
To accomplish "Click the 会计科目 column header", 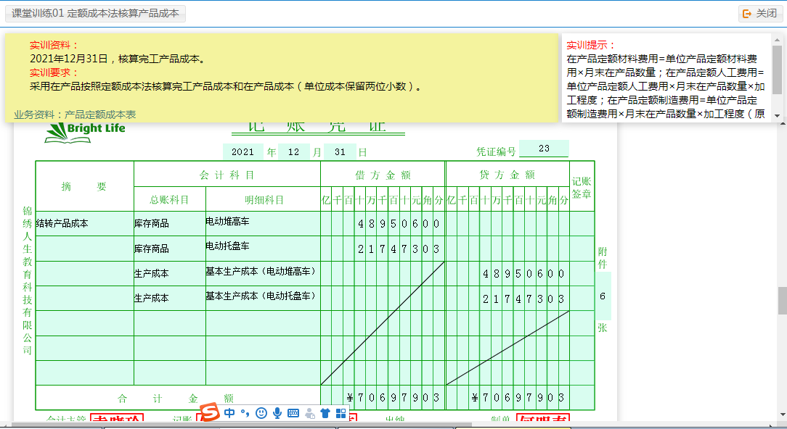I will pyautogui.click(x=227, y=175).
